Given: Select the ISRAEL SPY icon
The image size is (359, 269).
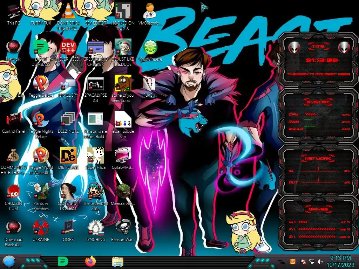Looking at the screenshot, I should click(68, 84).
